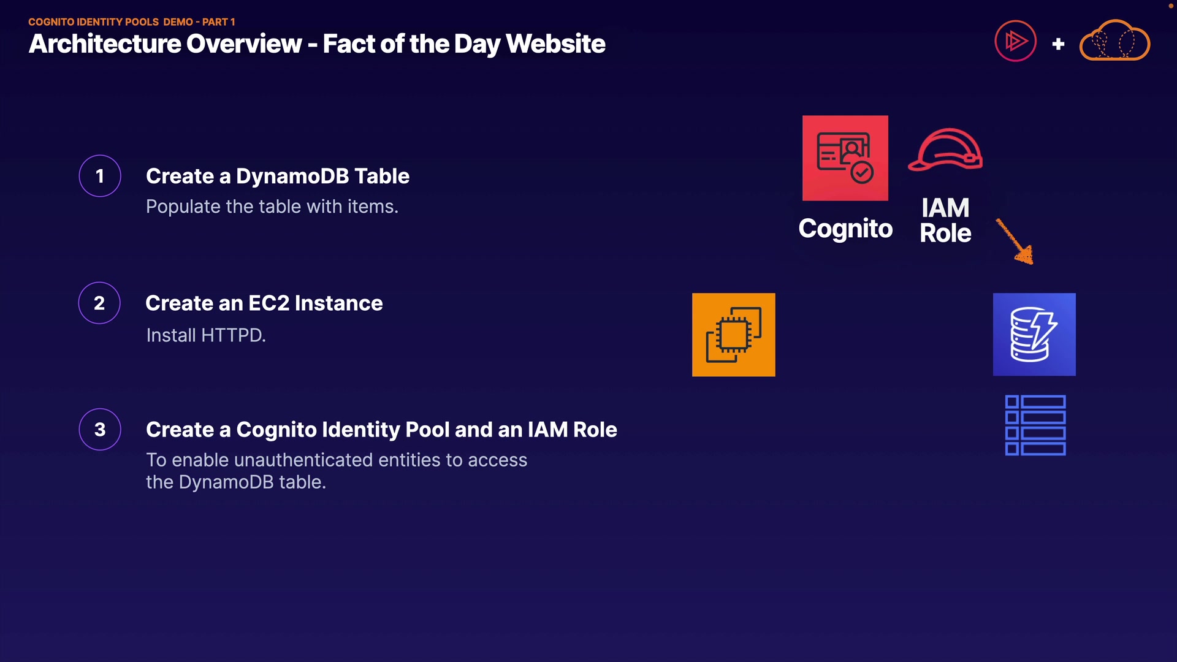
Task: Click the step 1 number circle
Action: click(100, 177)
